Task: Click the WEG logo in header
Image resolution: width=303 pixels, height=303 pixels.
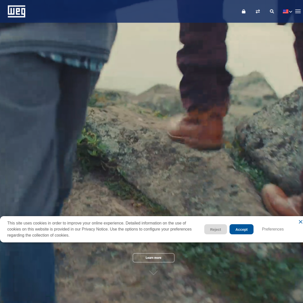Action: tap(16, 11)
